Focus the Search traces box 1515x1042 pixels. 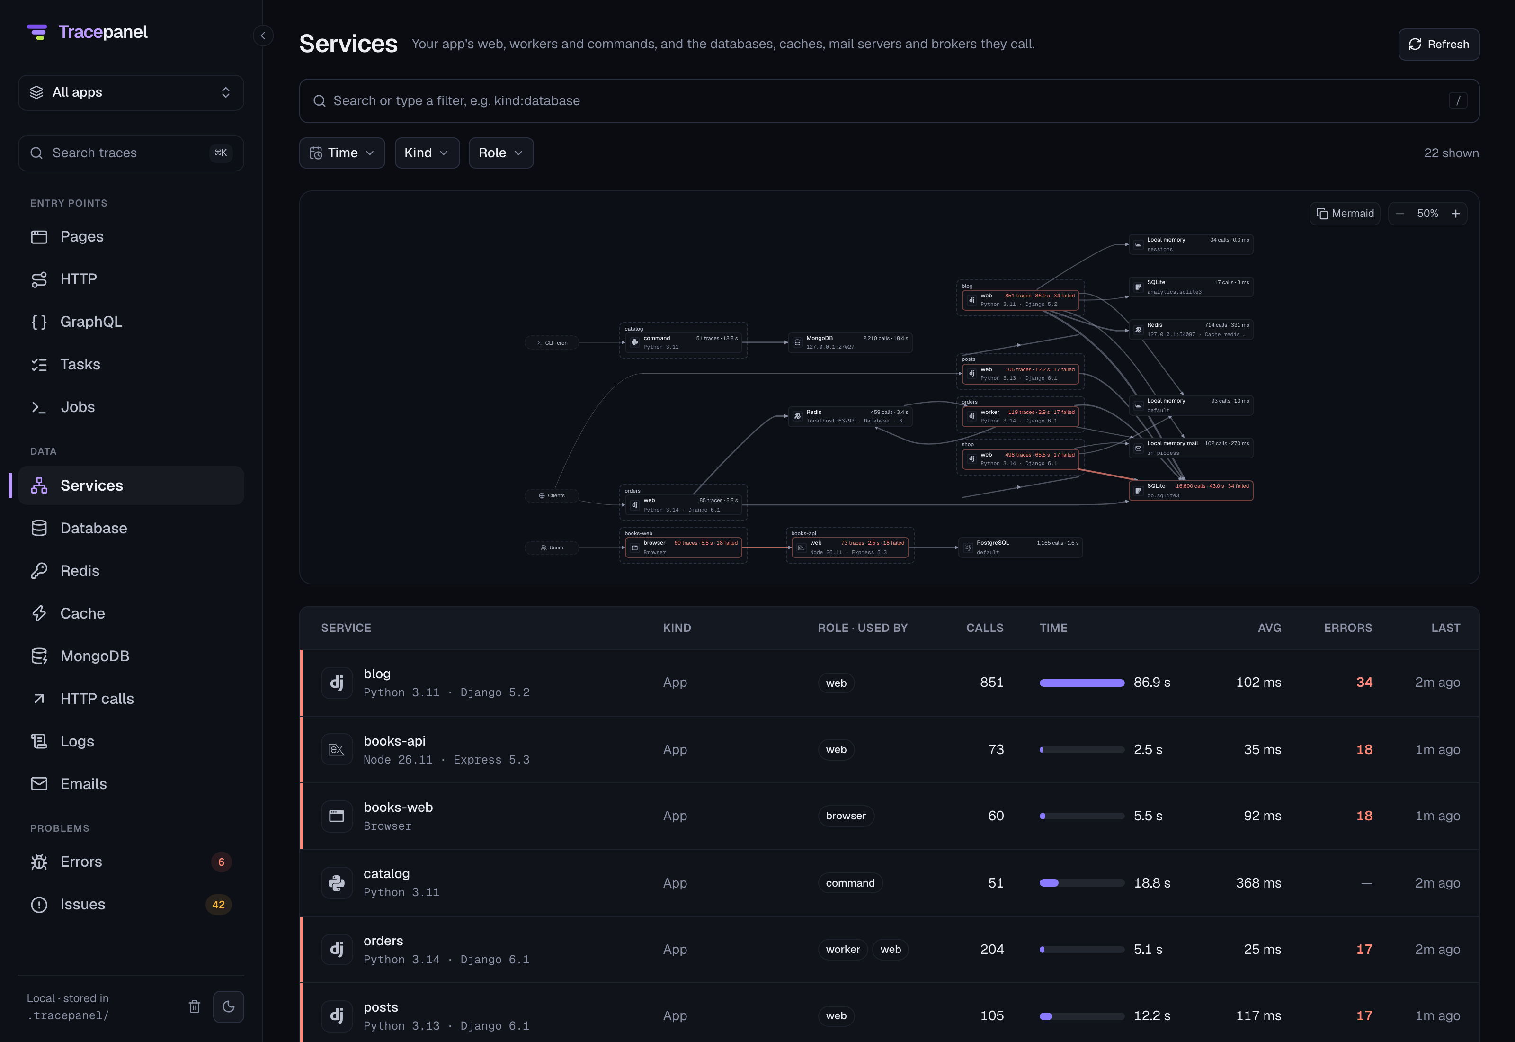[131, 153]
